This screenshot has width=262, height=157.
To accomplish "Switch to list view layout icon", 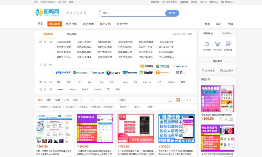I will coord(170,100).
